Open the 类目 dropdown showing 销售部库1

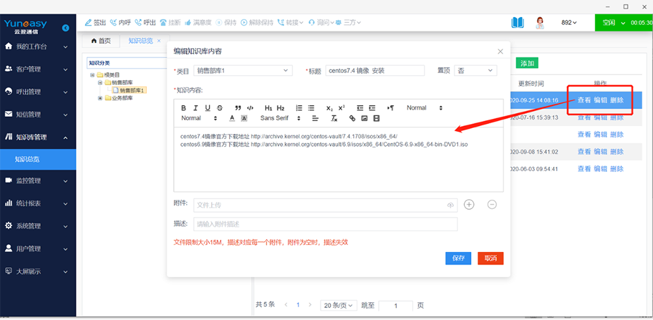point(243,71)
